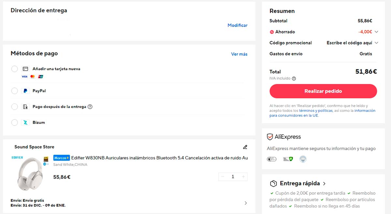The width and height of the screenshot is (391, 214).
Task: Click the Realizar pedido button
Action: 323,91
